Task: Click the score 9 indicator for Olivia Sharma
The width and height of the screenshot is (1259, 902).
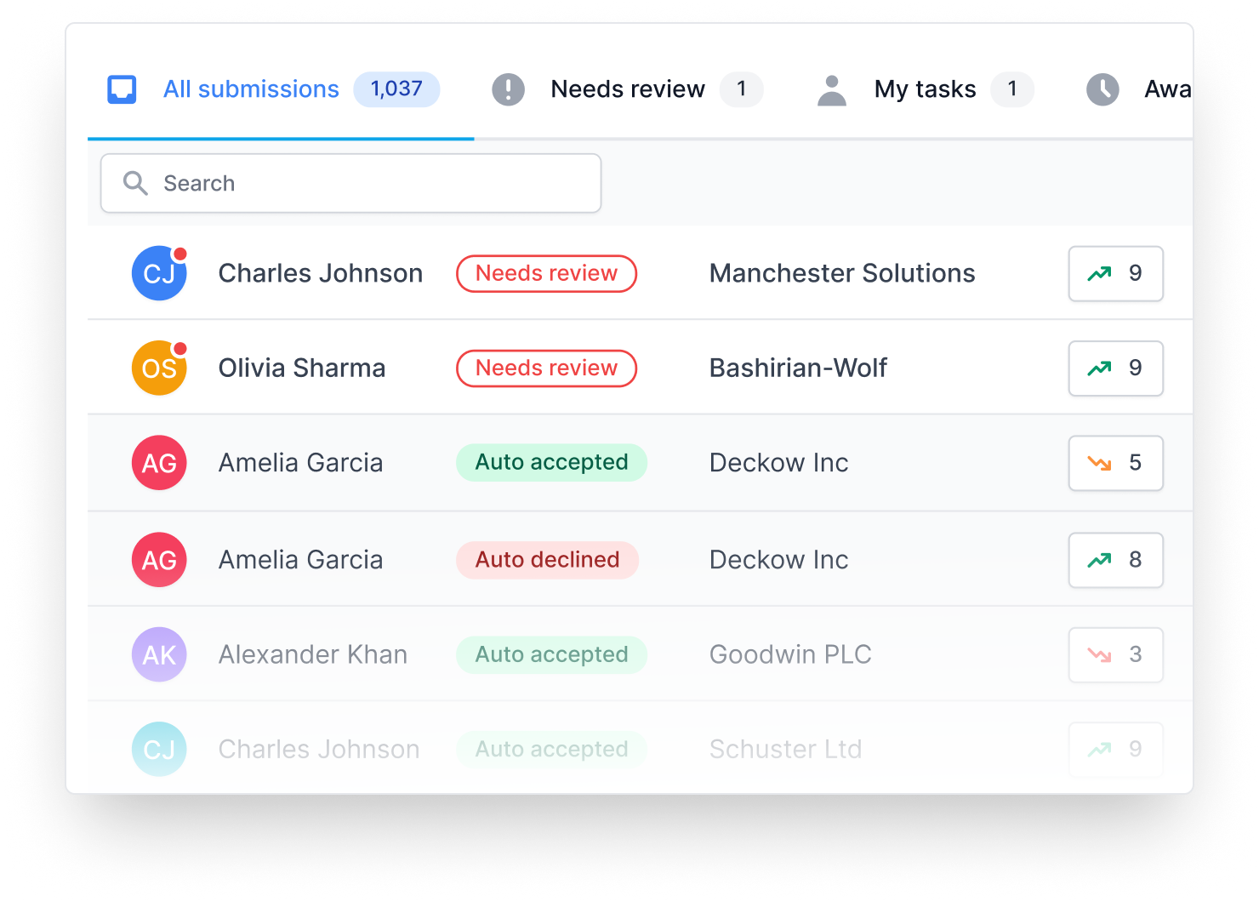Action: (1115, 368)
